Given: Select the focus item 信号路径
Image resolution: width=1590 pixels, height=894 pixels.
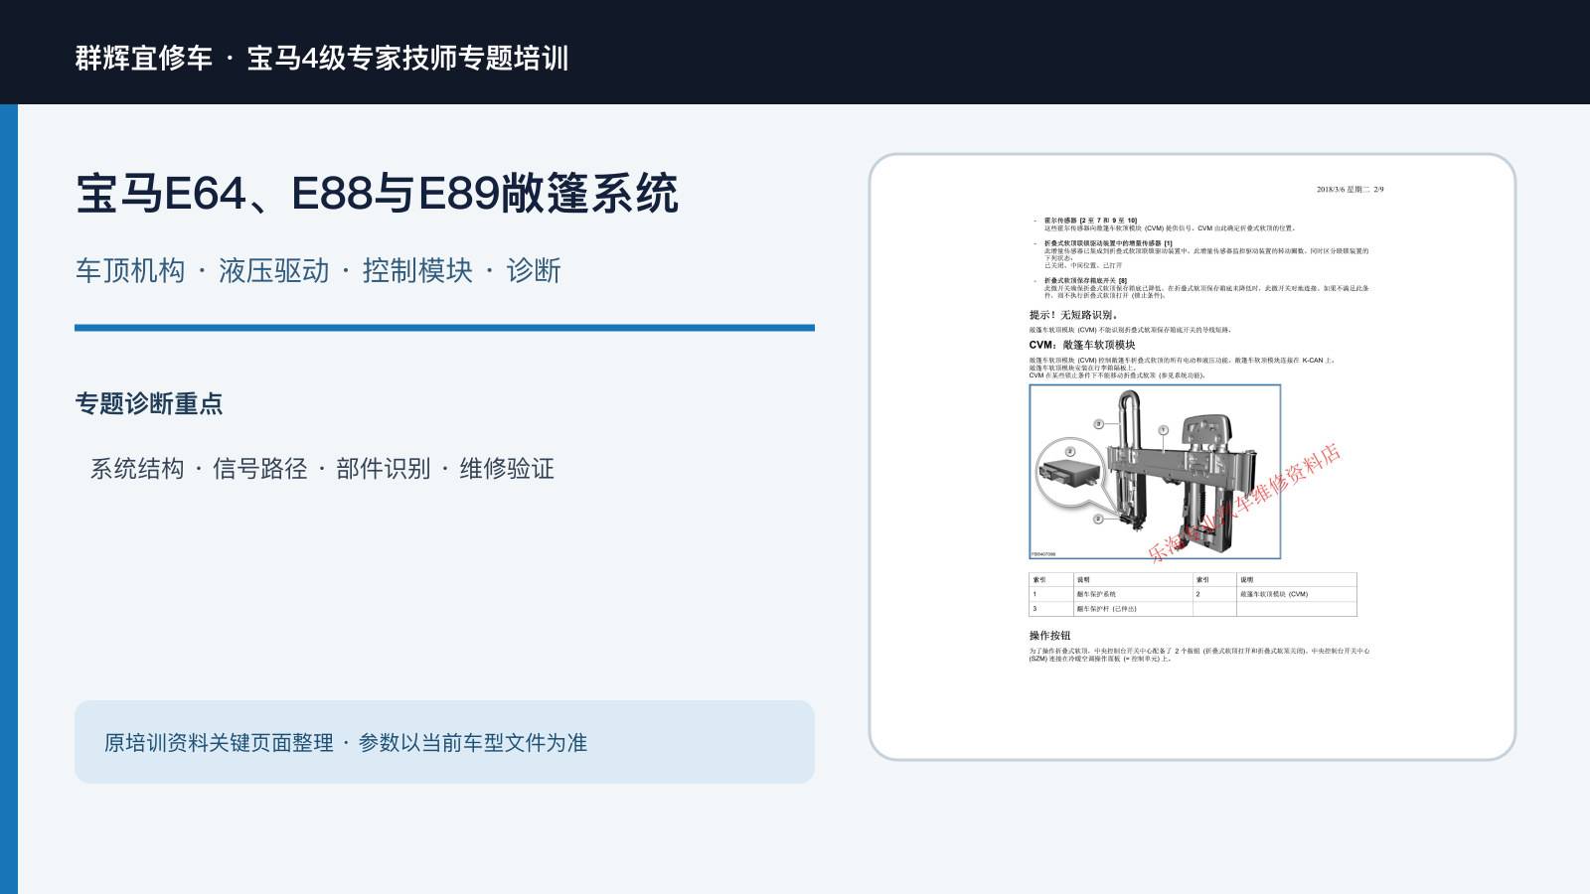Looking at the screenshot, I should [260, 468].
